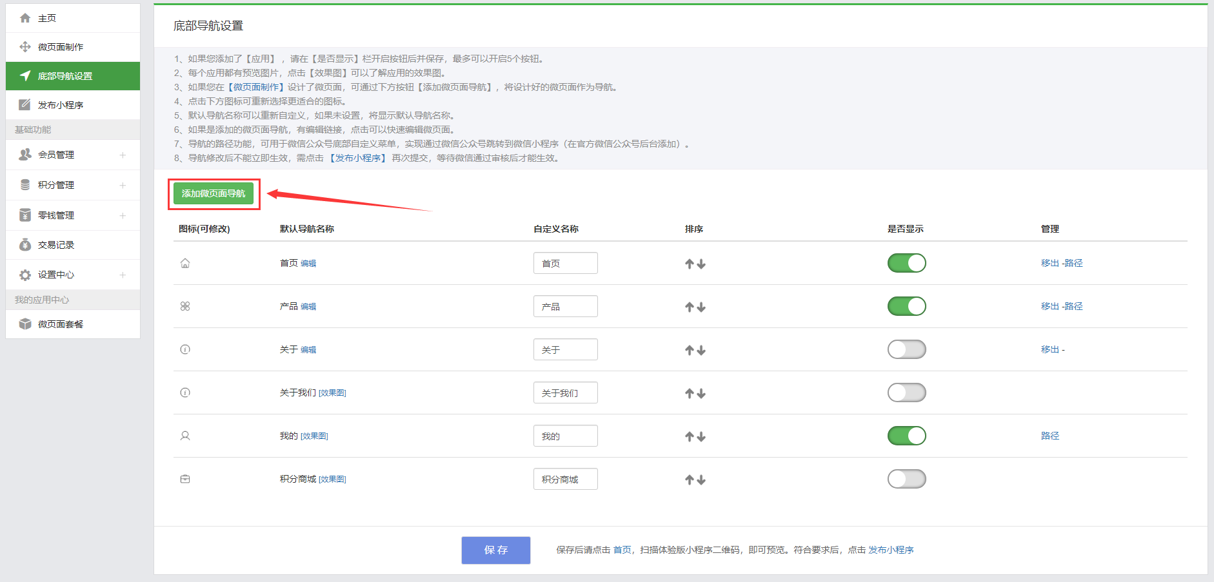Click 编辑 link next to 首页
Screen dimensions: 1214x582
pos(308,264)
